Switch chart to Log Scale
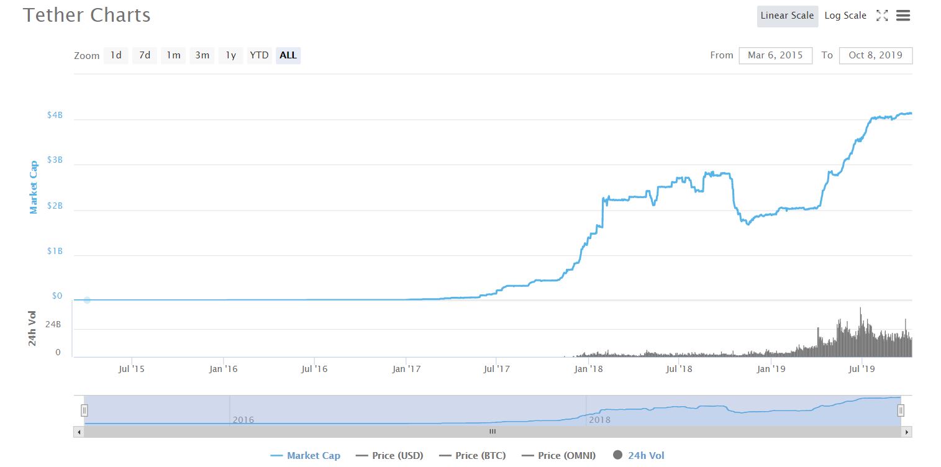 (x=845, y=16)
